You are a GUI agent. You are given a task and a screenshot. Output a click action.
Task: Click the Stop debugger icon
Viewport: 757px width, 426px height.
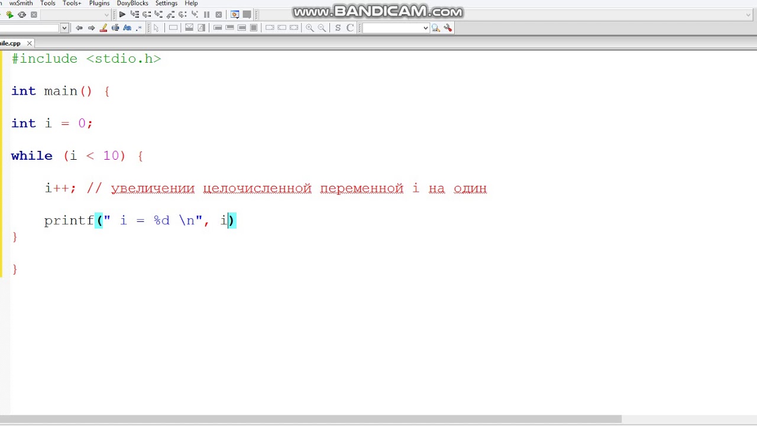(x=219, y=14)
